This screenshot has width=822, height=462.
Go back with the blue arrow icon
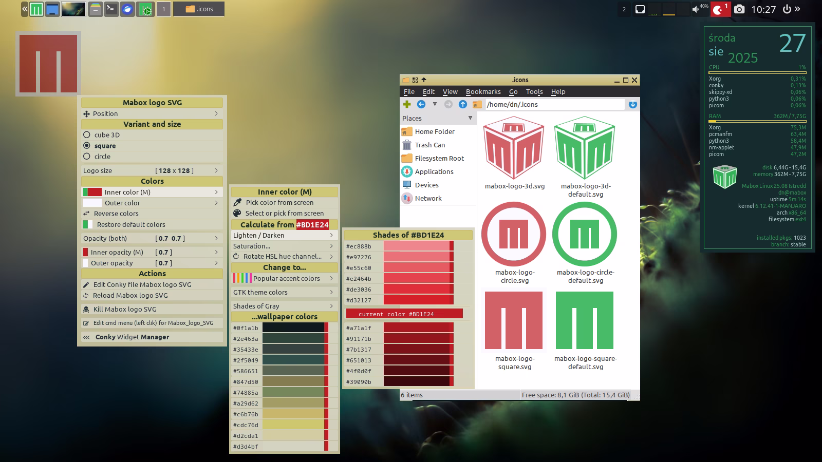421,104
